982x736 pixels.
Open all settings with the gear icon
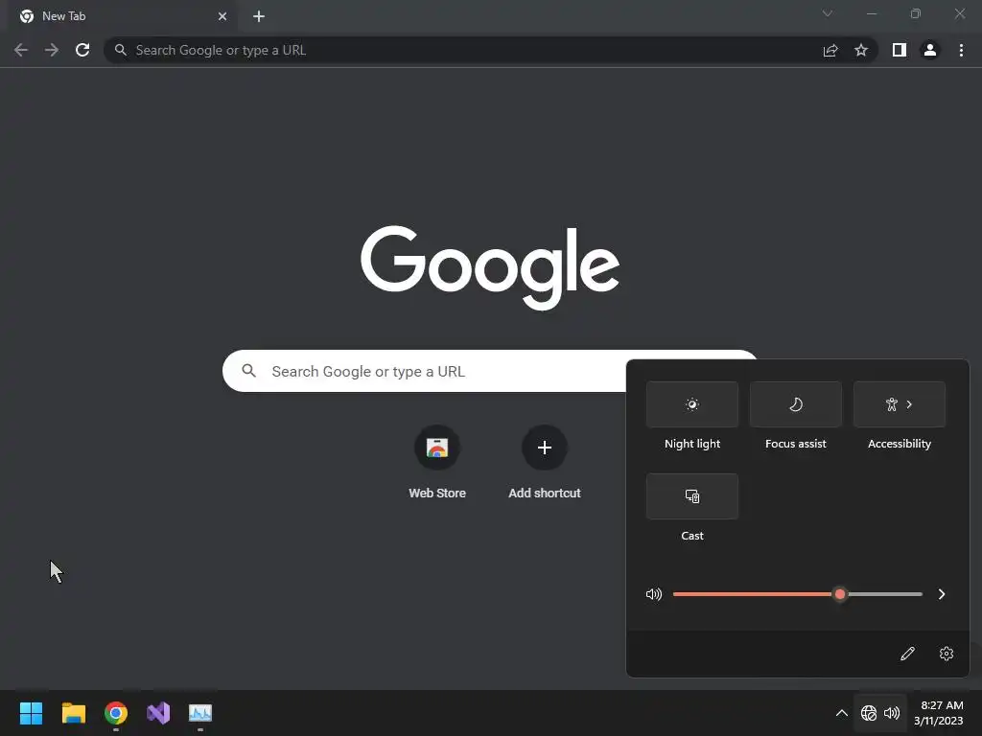947,654
